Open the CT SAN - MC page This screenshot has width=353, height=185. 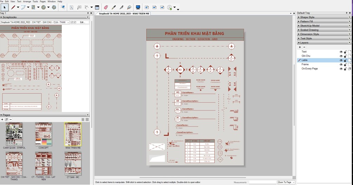click(73, 164)
